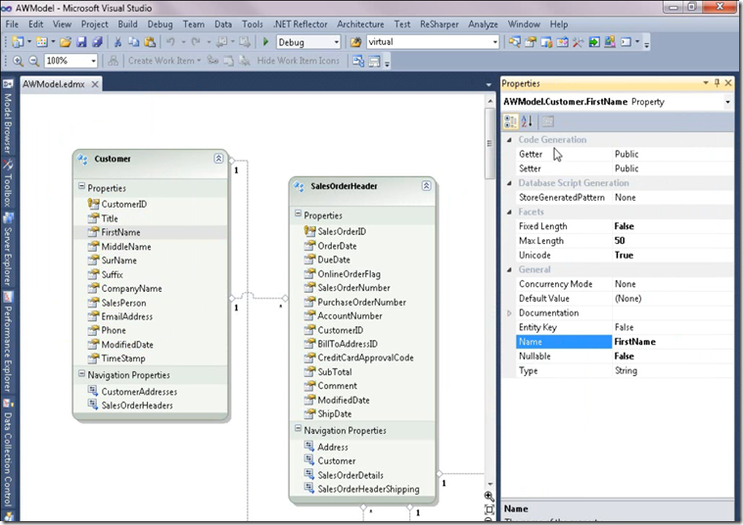Click the diagram scrollbar up arrow

tap(490, 101)
